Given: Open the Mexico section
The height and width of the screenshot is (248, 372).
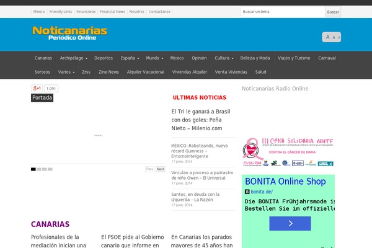Looking at the screenshot, I should point(177,58).
